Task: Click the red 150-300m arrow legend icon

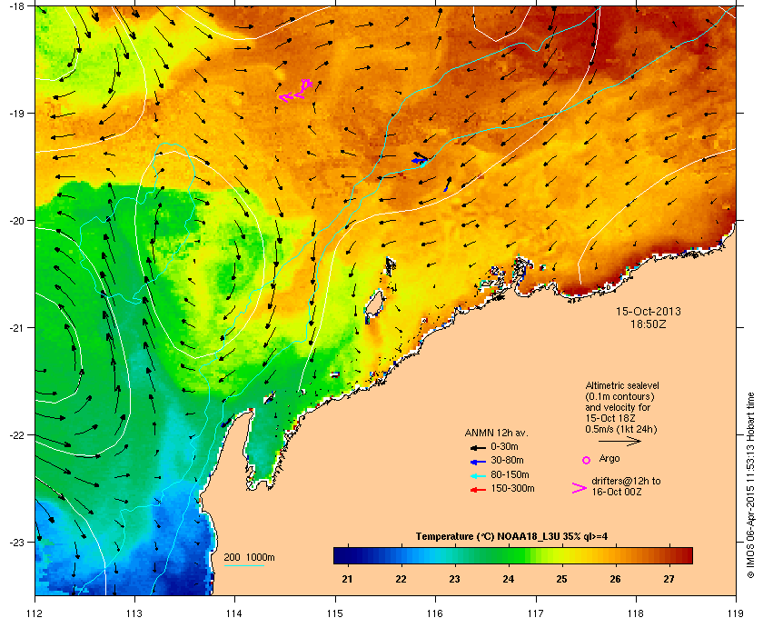Action: click(478, 490)
